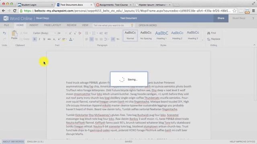Open the Replace tool
257x144 pixels.
click(214, 39)
